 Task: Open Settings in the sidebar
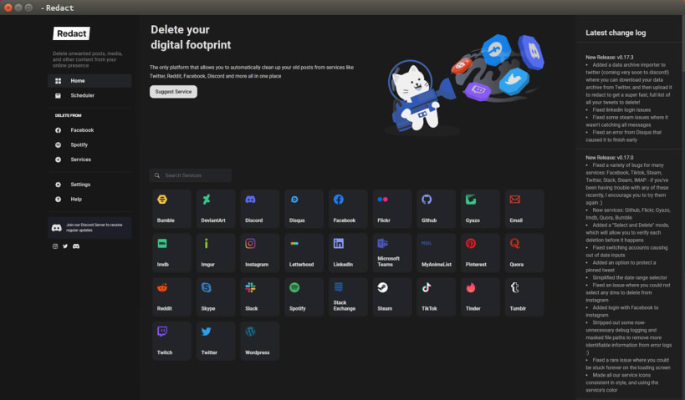point(89,185)
